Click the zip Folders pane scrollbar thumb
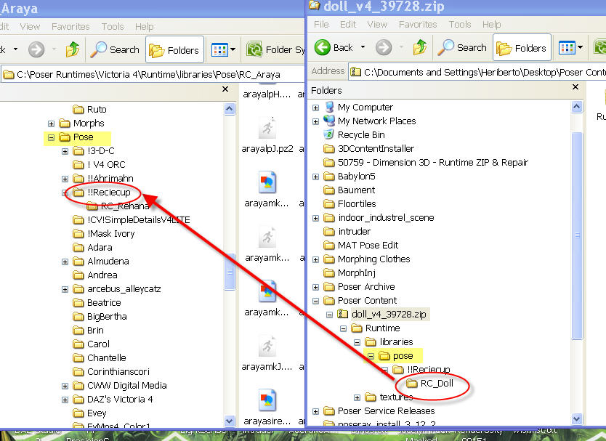The height and width of the screenshot is (441, 606). (577, 235)
